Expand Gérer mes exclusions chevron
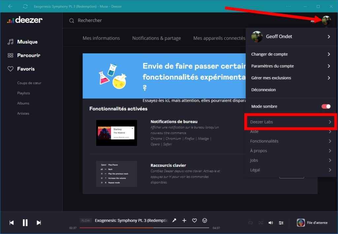 (329, 78)
